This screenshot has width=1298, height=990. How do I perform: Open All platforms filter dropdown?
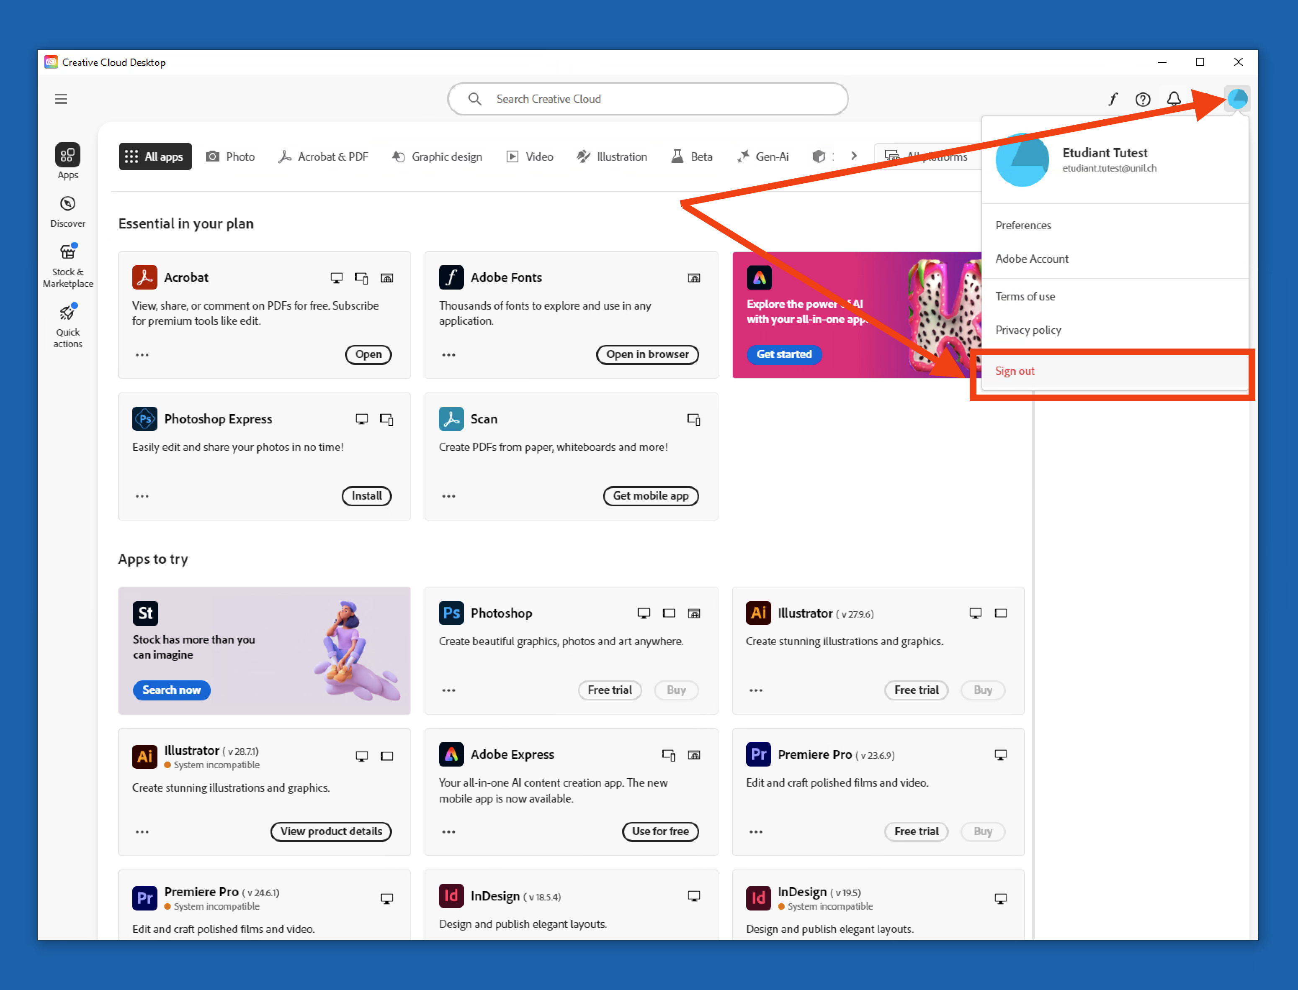pyautogui.click(x=929, y=156)
